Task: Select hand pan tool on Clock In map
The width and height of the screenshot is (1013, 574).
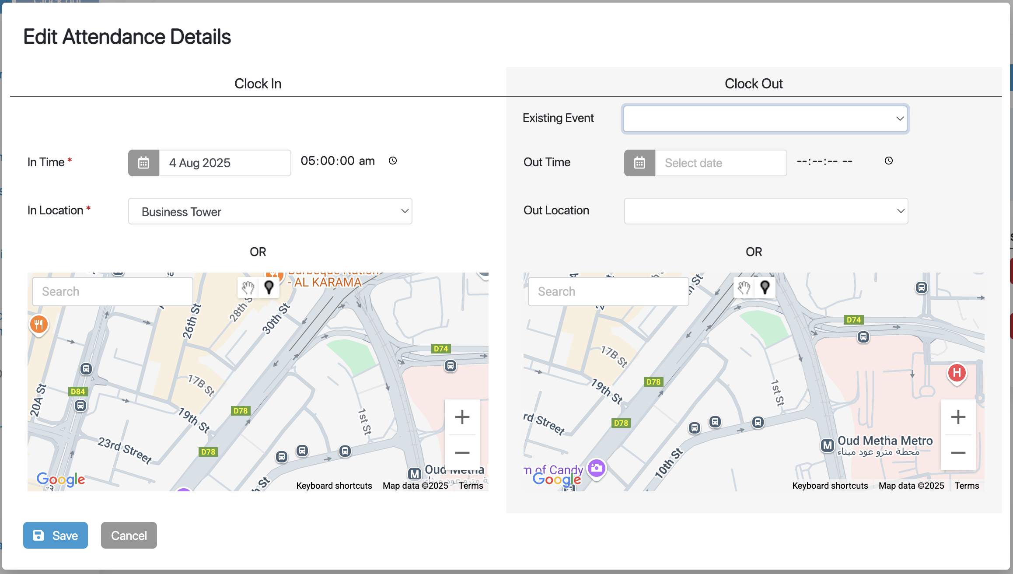Action: (248, 287)
